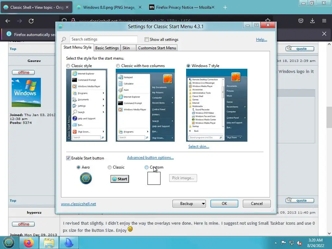Screen dimensions: 332x249
Task: Click the Classic Start button preview image
Action: coord(120,179)
